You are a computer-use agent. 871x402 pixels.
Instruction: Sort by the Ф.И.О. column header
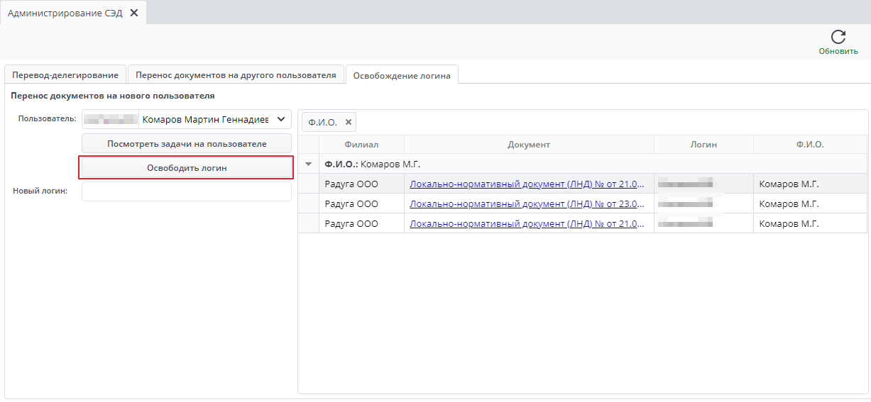coord(810,145)
